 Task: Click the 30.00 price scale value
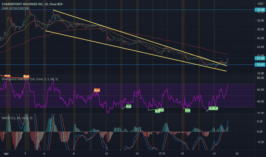[x=260, y=20]
